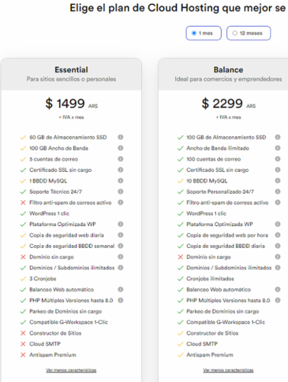The width and height of the screenshot is (288, 382).
Task: Click info icon for Essential Plataforma Optimizada WP
Action: (120, 224)
